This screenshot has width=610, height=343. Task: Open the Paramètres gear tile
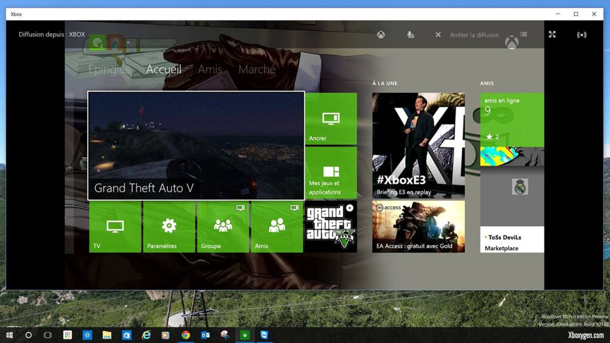(169, 227)
